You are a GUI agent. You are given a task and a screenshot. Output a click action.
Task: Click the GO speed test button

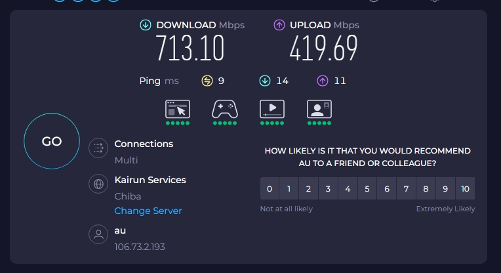[x=52, y=141]
